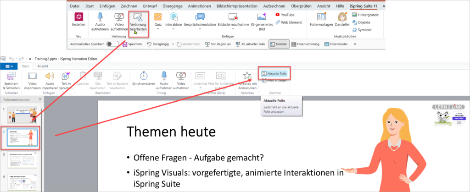470x192 pixels.
Task: Open Vertonung bearbeiten
Action: (x=138, y=22)
